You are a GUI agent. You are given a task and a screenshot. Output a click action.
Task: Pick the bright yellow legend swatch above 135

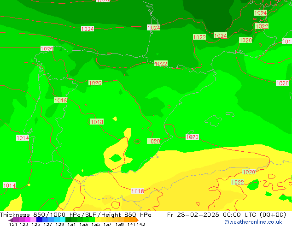coord(98,220)
